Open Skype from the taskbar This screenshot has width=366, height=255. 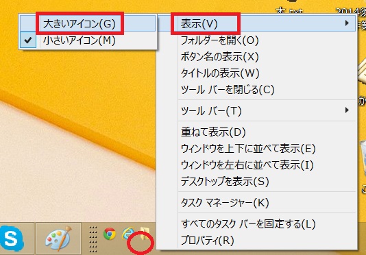tap(12, 239)
